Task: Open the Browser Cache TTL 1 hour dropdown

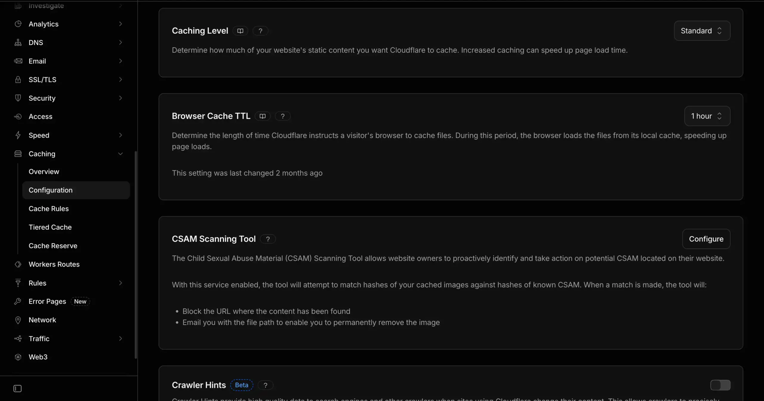Action: (707, 116)
